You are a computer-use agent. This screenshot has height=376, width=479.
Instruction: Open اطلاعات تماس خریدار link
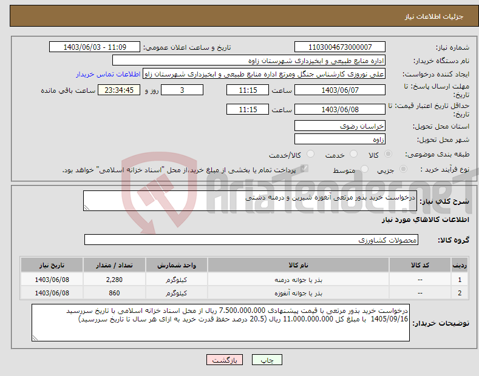click(x=108, y=74)
